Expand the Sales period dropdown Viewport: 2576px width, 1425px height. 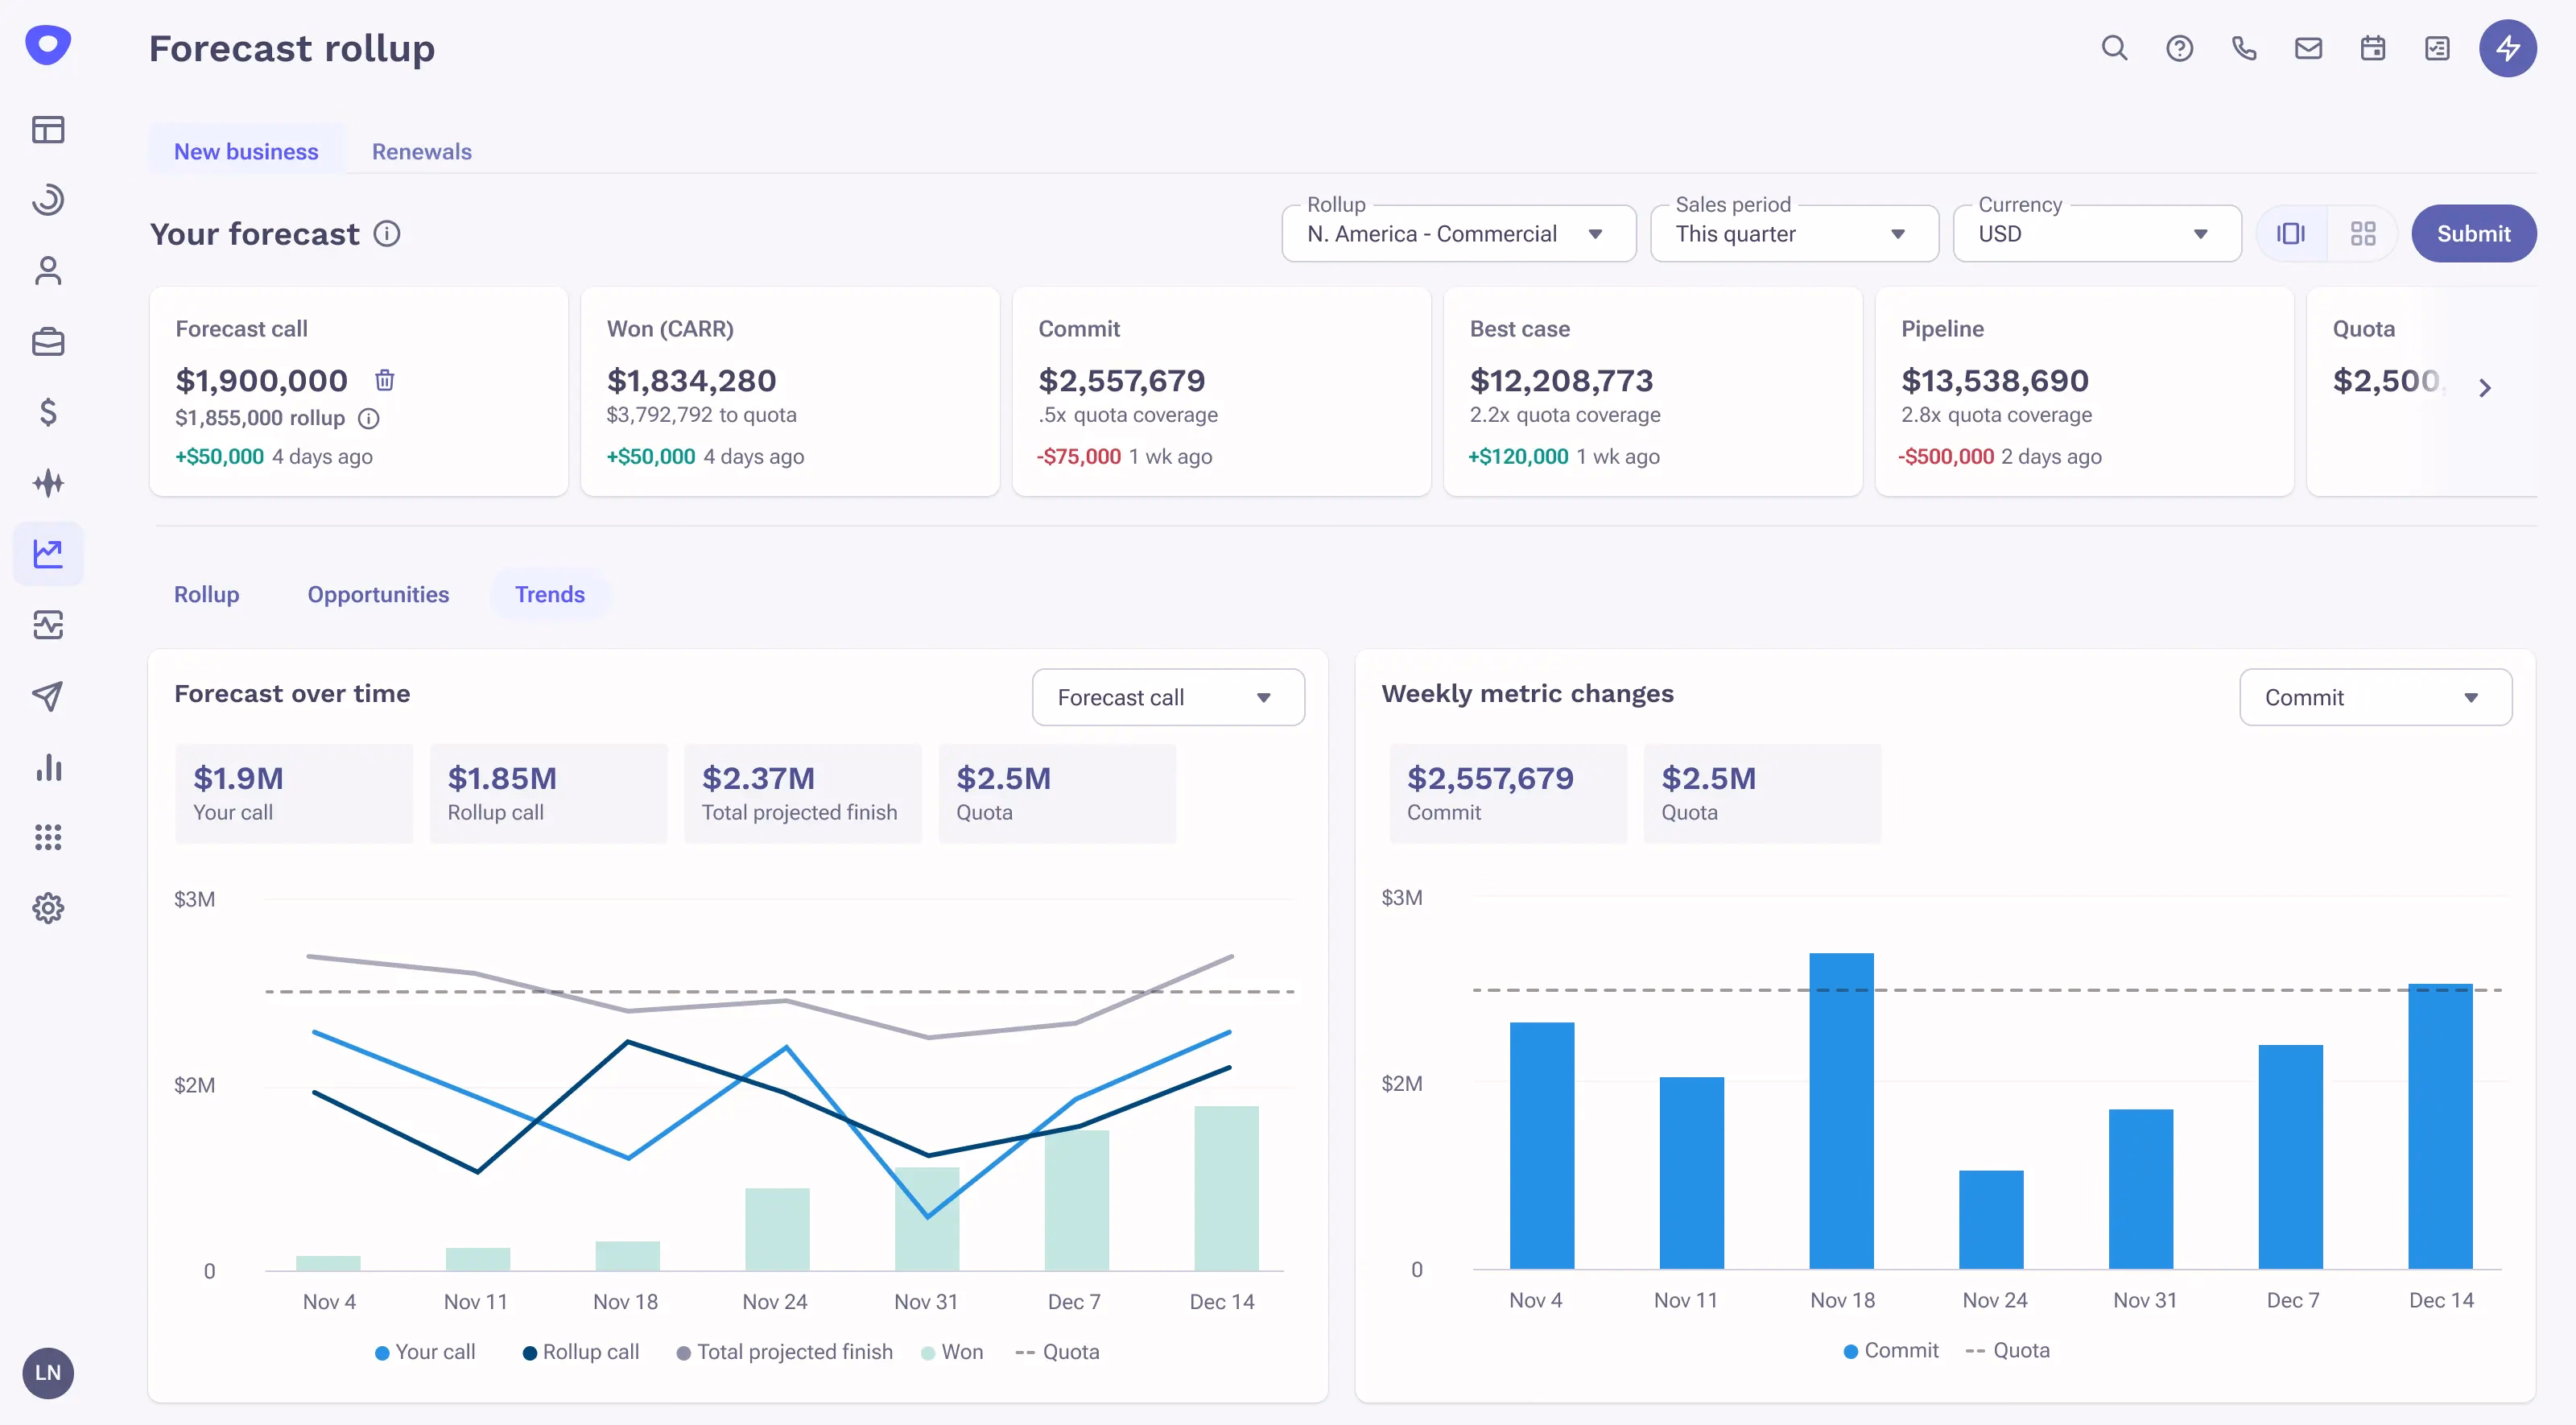pos(1794,234)
